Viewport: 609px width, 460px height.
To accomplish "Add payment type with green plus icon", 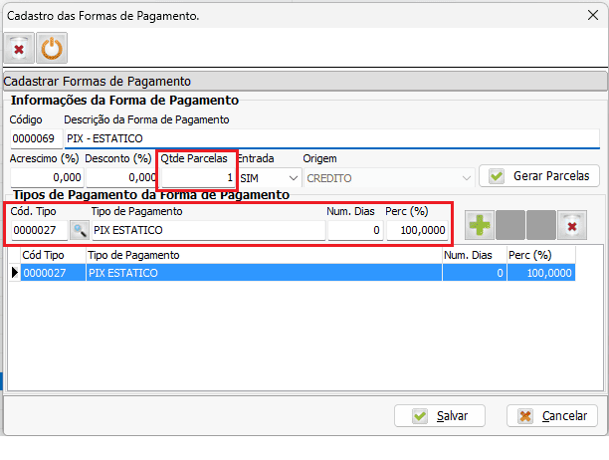I will point(480,225).
